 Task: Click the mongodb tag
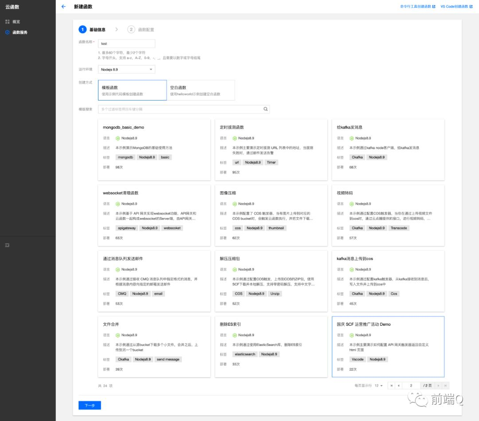[x=126, y=157]
